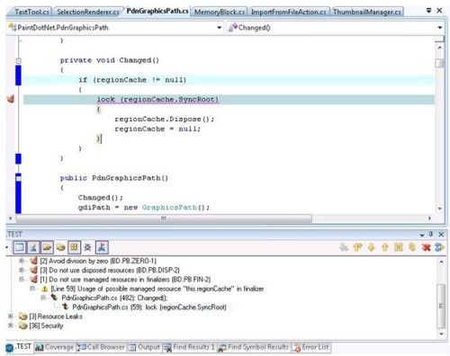Screen dimensions: 450x356
Task: Click the violation marker icon beside lock line
Action: 11,99
